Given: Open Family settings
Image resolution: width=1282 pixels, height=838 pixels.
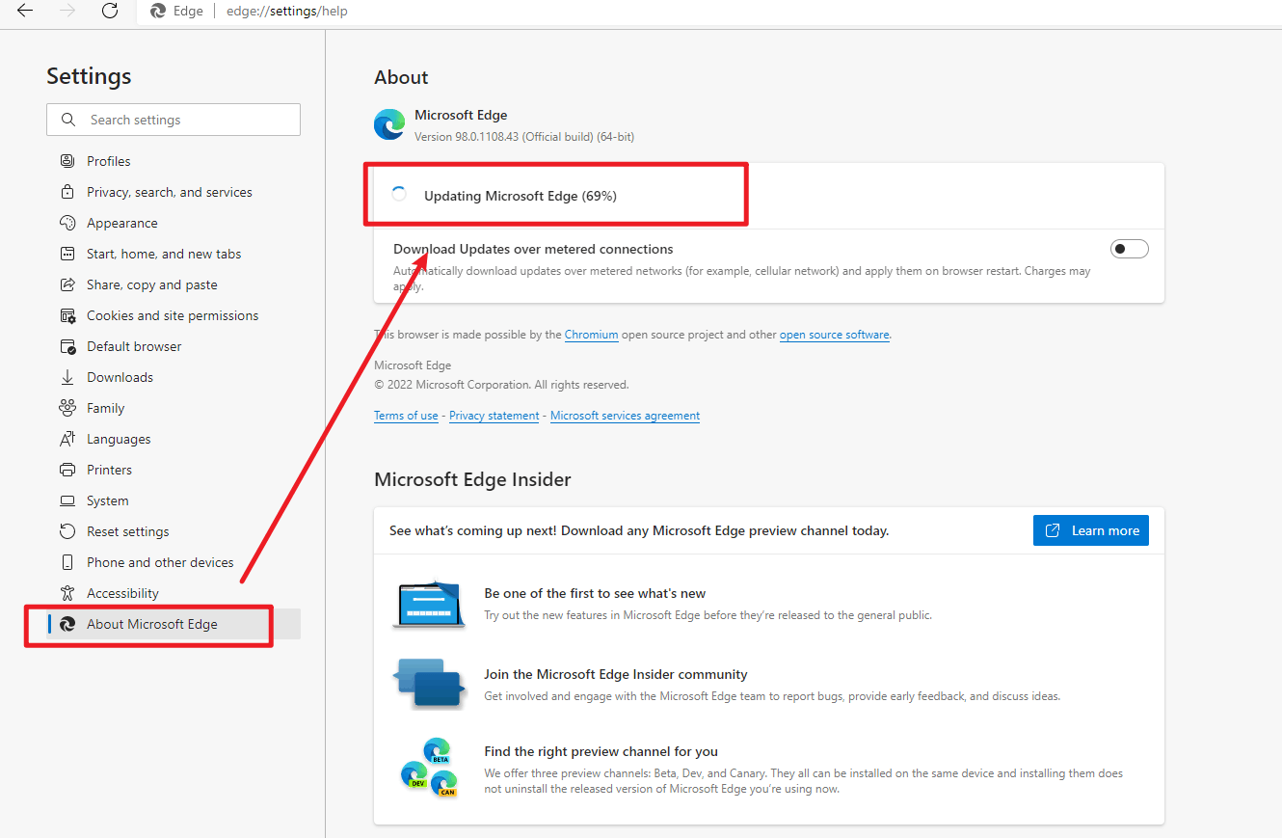Looking at the screenshot, I should [x=106, y=408].
